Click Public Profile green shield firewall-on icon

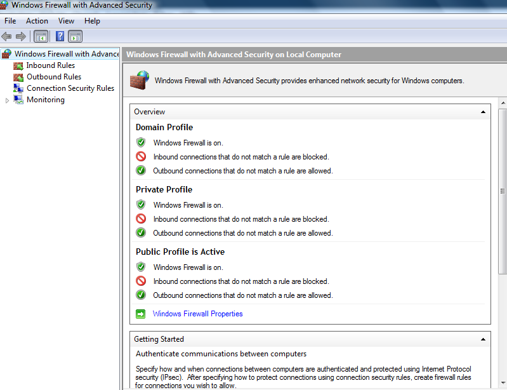click(x=141, y=267)
